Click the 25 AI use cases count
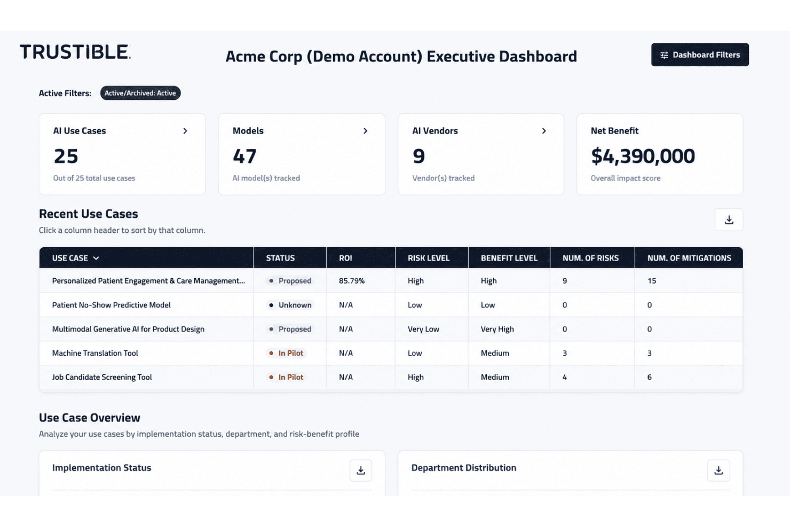 (66, 156)
